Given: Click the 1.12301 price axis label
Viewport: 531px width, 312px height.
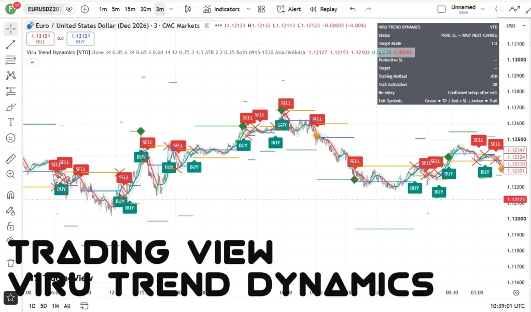Looking at the screenshot, I should 516,171.
